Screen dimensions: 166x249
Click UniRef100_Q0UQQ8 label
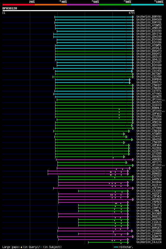[149, 231]
